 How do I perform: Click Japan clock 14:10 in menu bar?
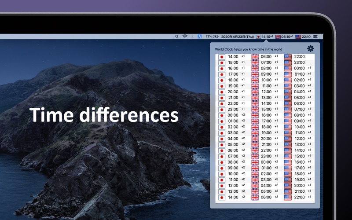[265, 37]
